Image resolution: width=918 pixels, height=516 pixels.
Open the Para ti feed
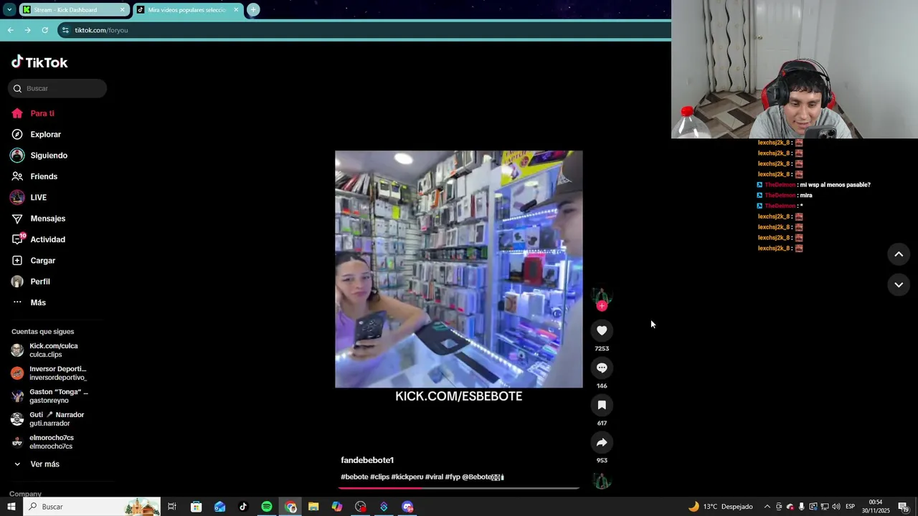(x=33, y=113)
